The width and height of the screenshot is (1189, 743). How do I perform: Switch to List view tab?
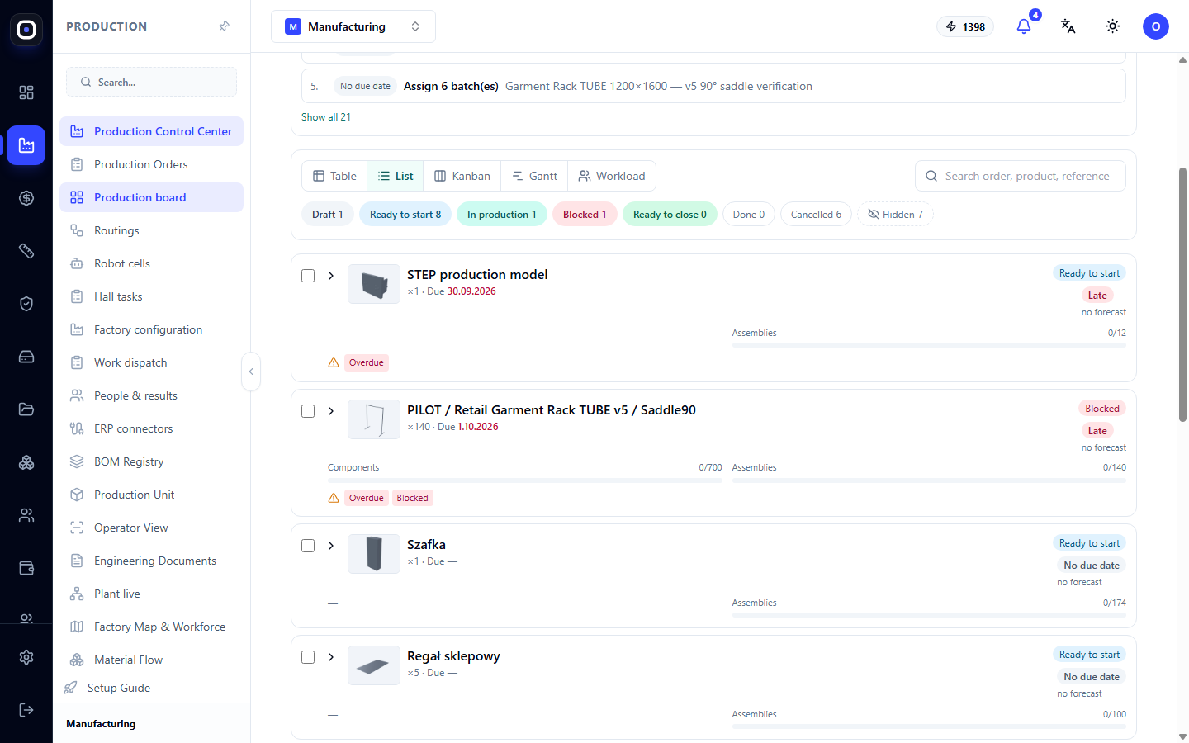tap(396, 176)
